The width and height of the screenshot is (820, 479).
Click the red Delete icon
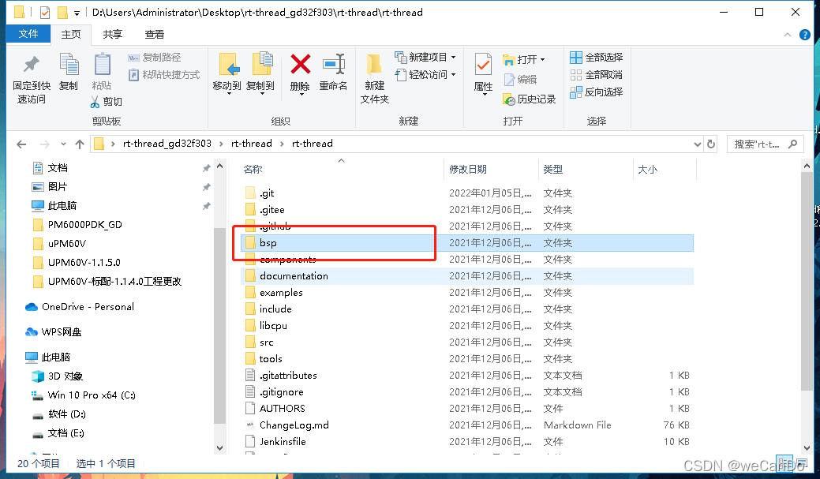300,65
